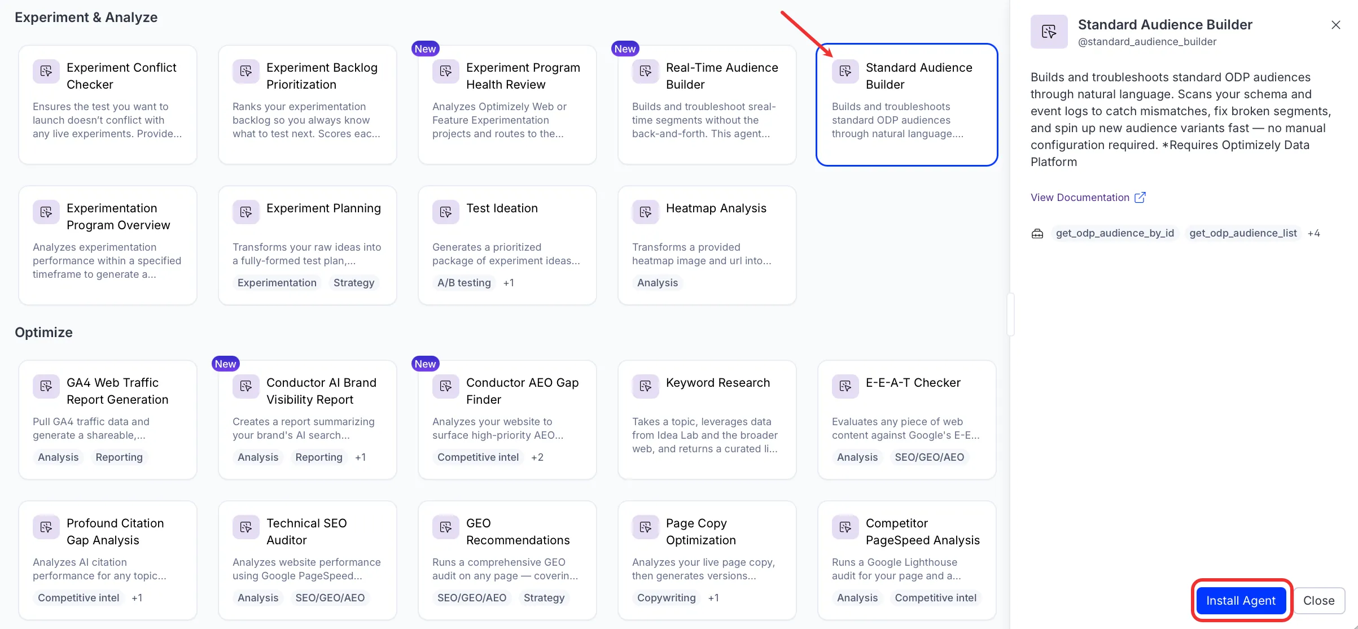
Task: Click the Experiment Planning card icon
Action: tap(246, 212)
